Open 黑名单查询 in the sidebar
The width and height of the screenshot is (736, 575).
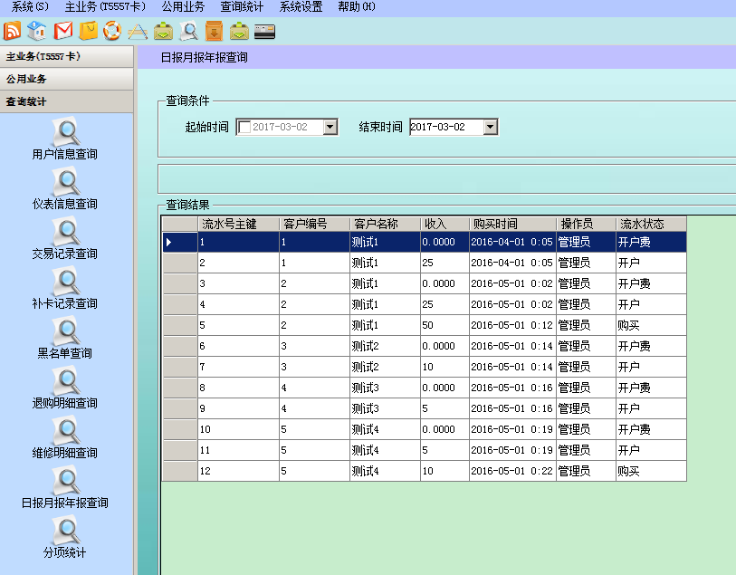click(65, 338)
